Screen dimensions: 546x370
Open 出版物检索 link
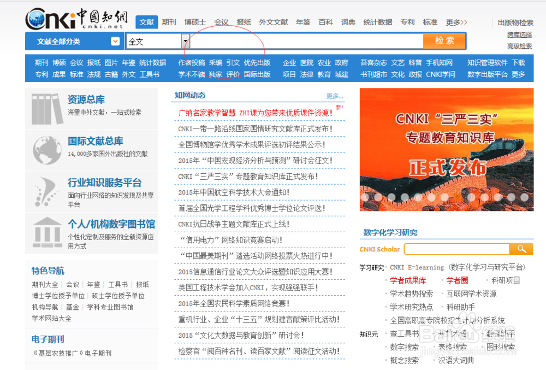[515, 22]
